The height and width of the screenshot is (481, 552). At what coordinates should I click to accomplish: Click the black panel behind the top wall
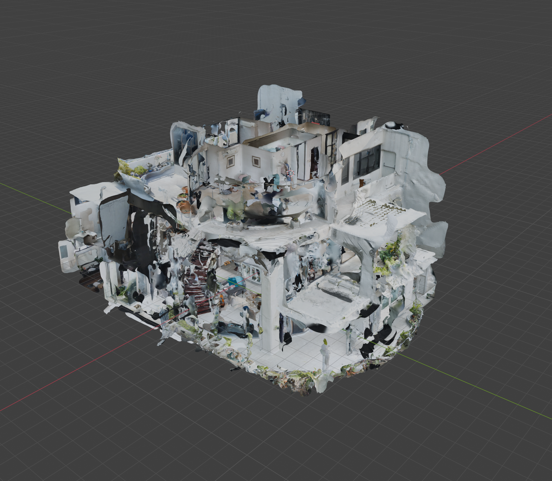click(314, 116)
